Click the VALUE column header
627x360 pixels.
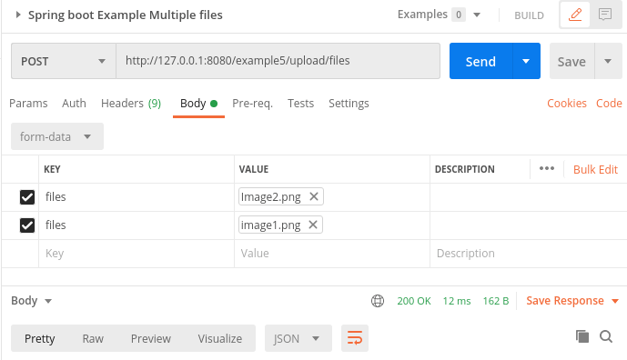point(254,169)
